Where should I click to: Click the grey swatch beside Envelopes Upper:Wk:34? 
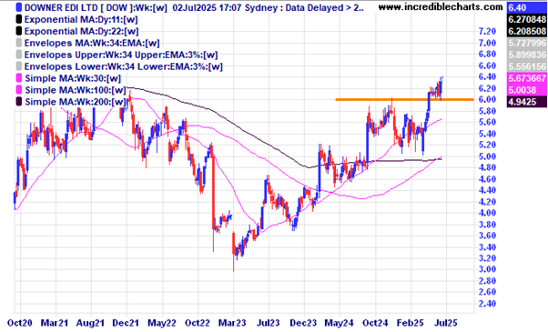click(x=19, y=55)
